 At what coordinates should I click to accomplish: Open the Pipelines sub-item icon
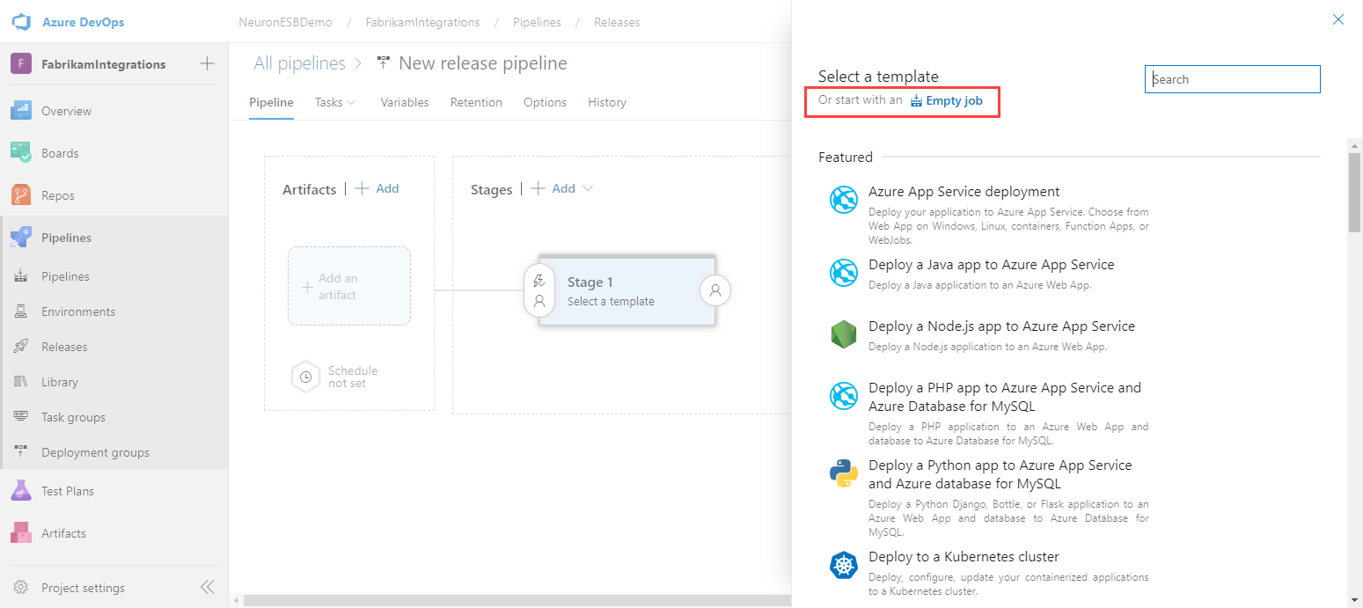(21, 276)
